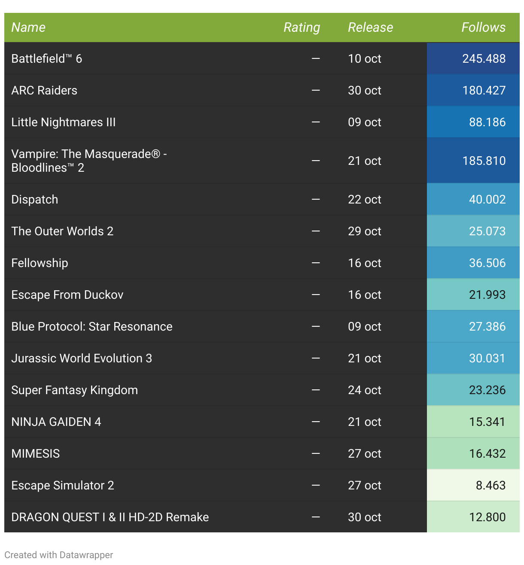This screenshot has height=565, width=524.
Task: Select The Outer Worlds 2 row name
Action: (x=62, y=231)
